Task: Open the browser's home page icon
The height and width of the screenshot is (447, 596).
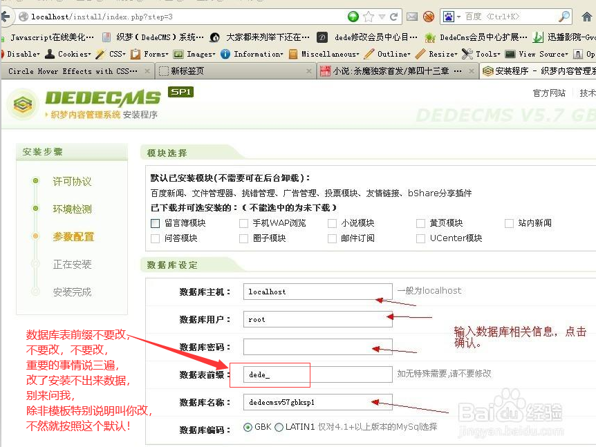Action: point(586,15)
